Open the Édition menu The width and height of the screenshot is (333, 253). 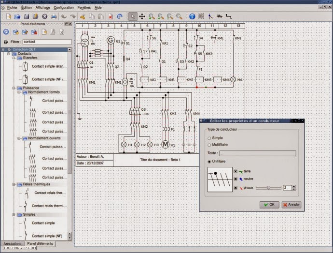27,7
